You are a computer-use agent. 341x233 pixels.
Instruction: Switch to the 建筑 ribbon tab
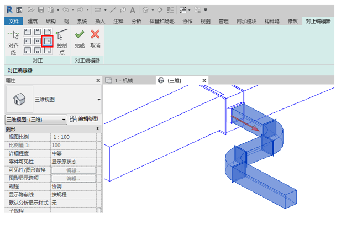33,21
